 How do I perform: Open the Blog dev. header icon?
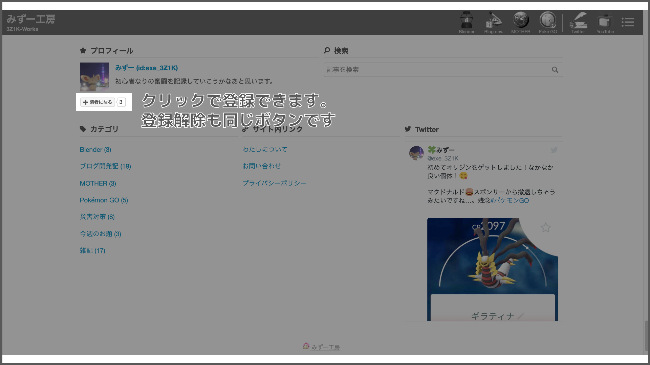pyautogui.click(x=493, y=22)
